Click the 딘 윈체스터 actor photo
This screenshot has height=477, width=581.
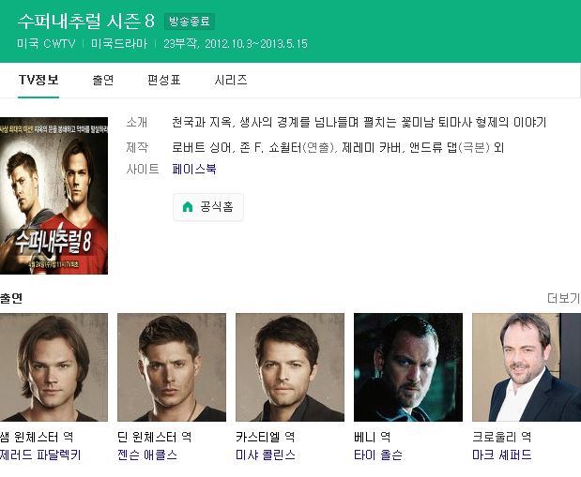click(x=172, y=367)
